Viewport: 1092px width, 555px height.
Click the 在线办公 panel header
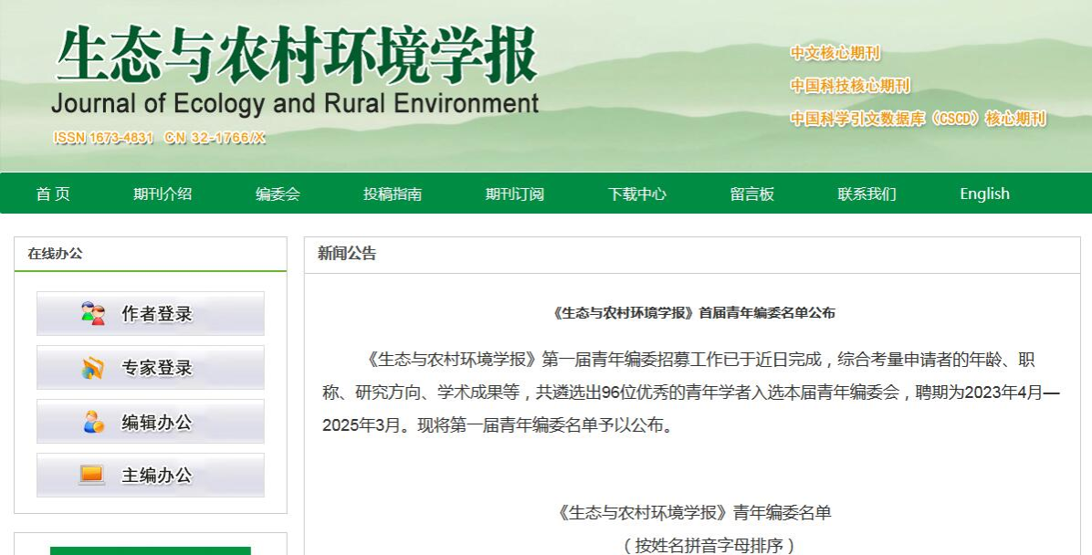(x=55, y=254)
